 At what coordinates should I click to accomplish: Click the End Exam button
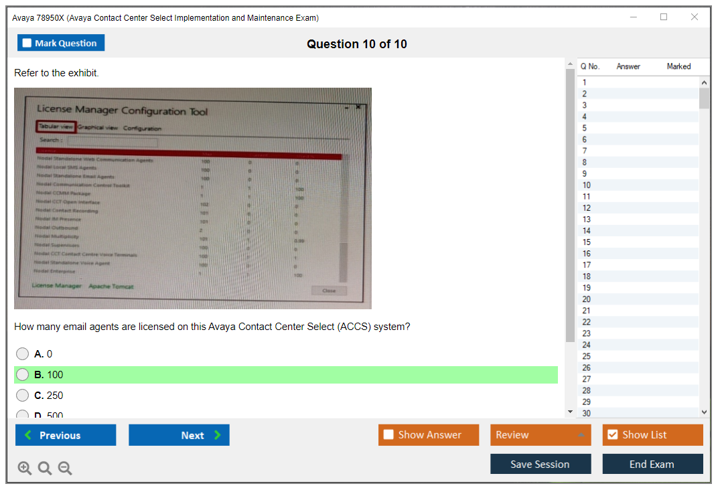click(652, 464)
